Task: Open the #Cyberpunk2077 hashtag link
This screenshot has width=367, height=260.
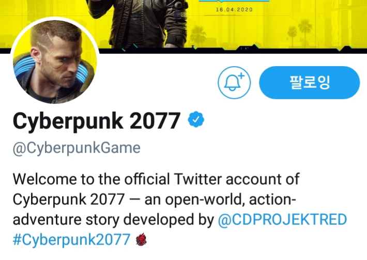Action: [71, 240]
